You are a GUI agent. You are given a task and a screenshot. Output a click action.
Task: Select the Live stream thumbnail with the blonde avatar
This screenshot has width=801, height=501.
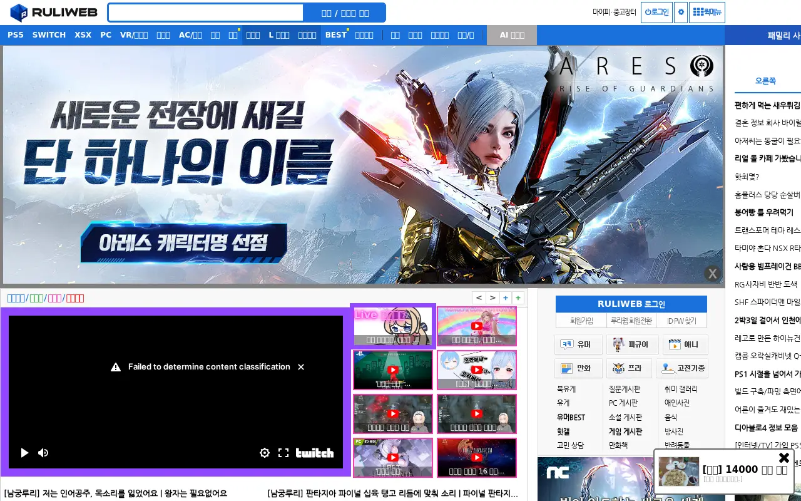pos(392,326)
